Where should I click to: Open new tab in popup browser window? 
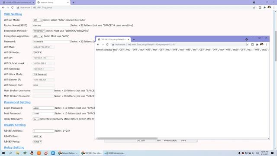point(134,39)
